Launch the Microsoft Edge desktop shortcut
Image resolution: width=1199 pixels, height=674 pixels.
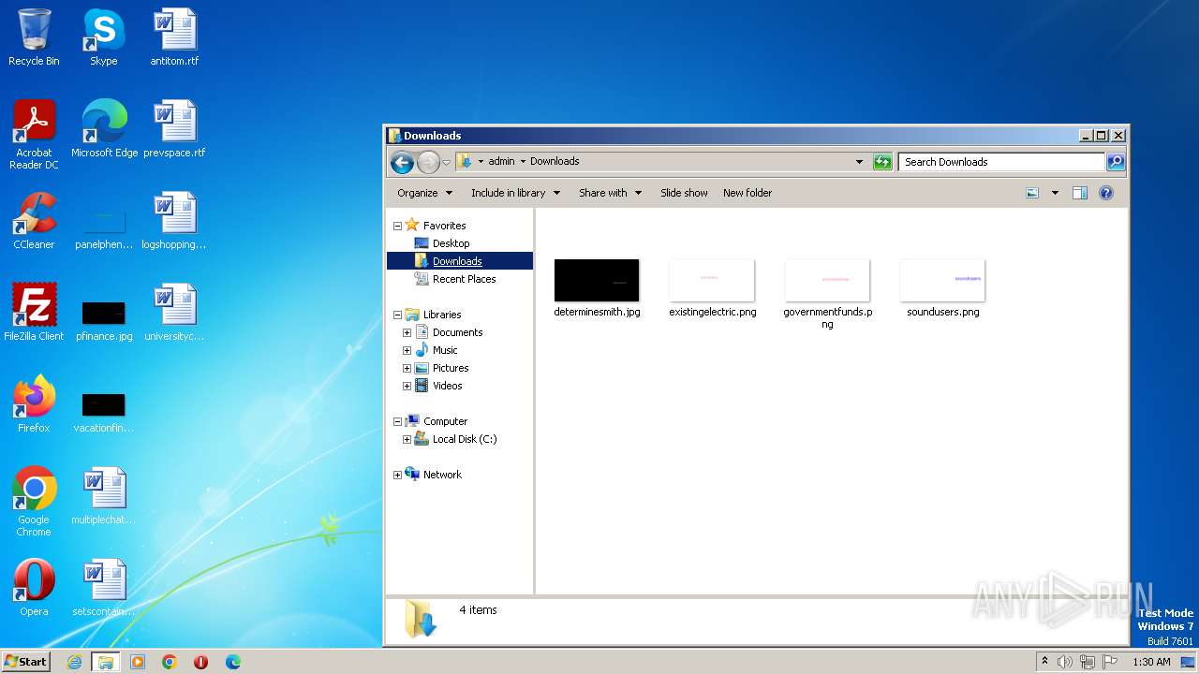pyautogui.click(x=104, y=129)
